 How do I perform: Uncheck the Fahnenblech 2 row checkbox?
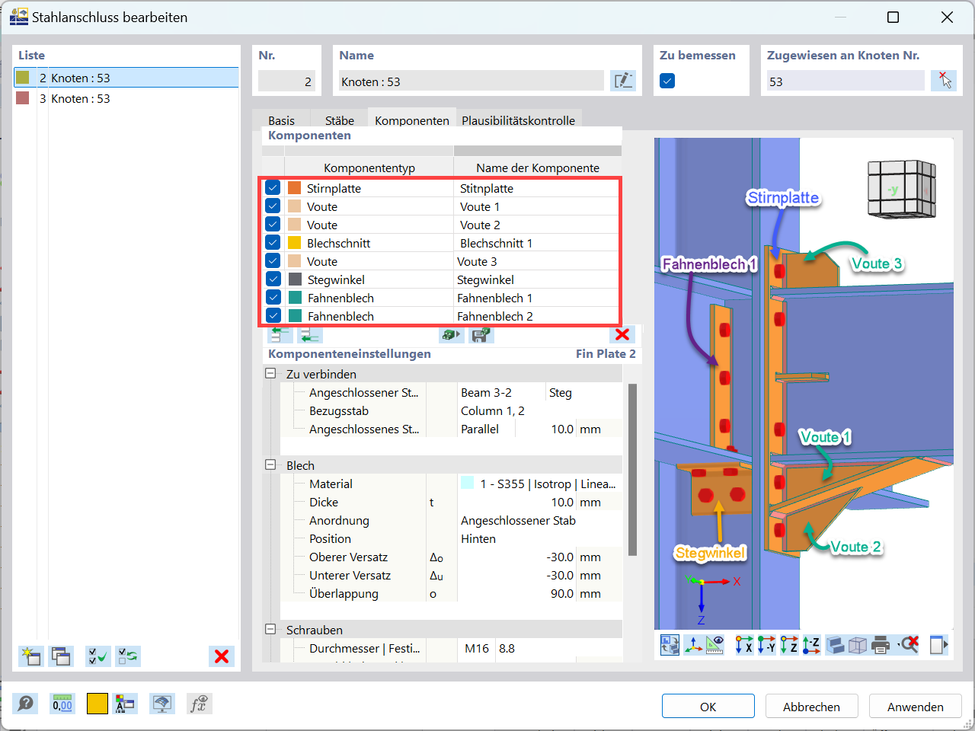[x=273, y=316]
